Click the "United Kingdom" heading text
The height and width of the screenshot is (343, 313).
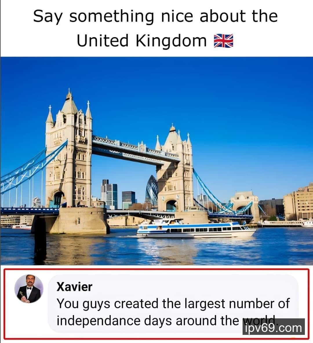coord(142,41)
